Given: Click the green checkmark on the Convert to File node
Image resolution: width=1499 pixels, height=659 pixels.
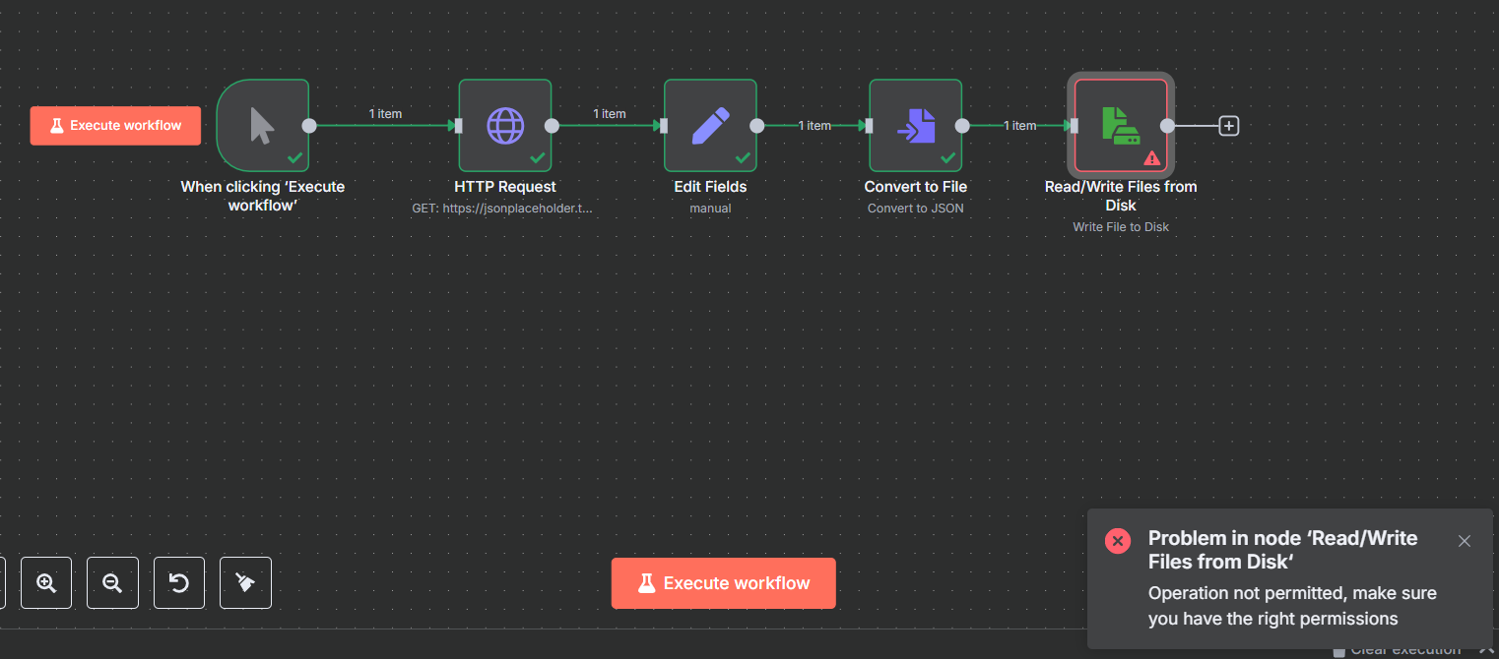Looking at the screenshot, I should pos(947,157).
